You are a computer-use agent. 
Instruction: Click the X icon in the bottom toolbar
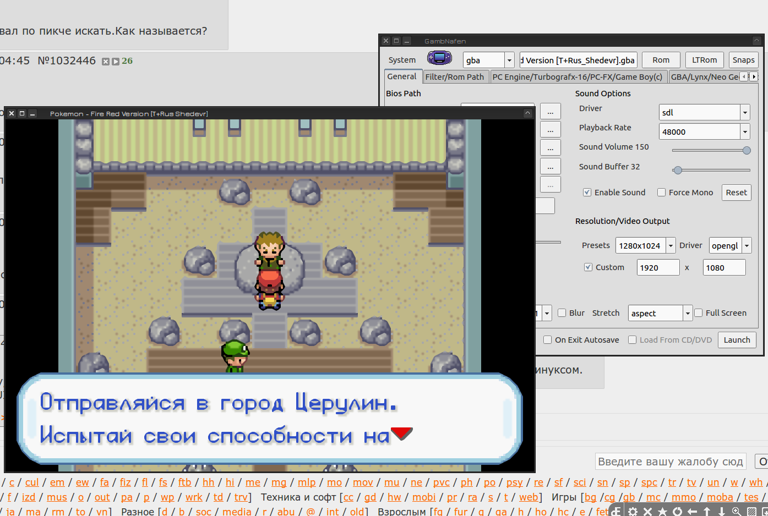[x=647, y=512]
